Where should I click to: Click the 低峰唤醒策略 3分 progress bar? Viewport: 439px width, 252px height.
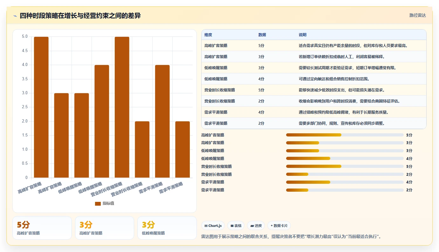pos(345,151)
